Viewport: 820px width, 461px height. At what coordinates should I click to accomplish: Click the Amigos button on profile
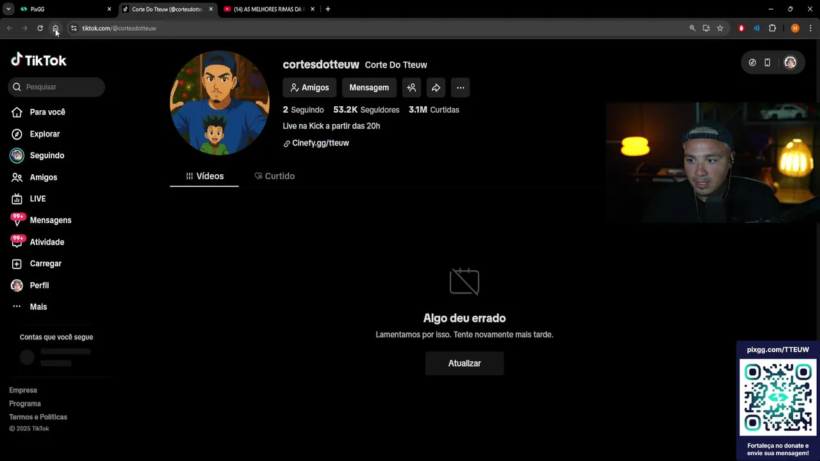309,88
